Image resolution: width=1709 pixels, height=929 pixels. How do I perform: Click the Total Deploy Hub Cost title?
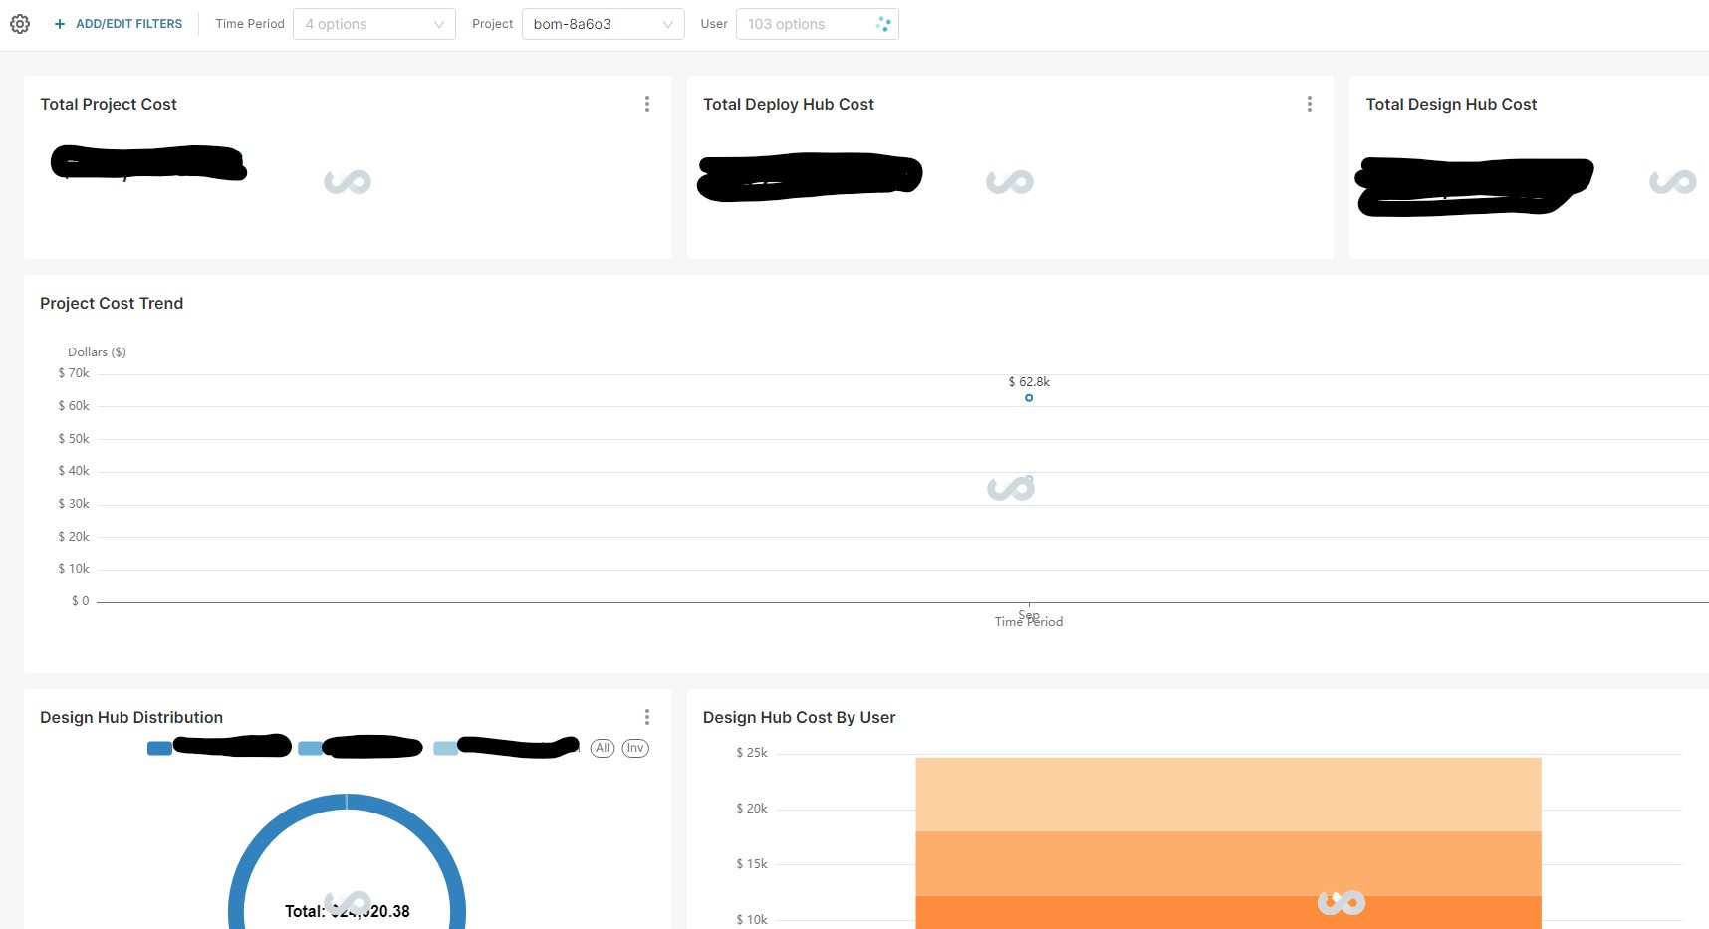pyautogui.click(x=789, y=104)
